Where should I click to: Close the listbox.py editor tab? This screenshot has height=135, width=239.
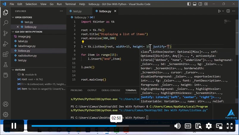click(115, 11)
